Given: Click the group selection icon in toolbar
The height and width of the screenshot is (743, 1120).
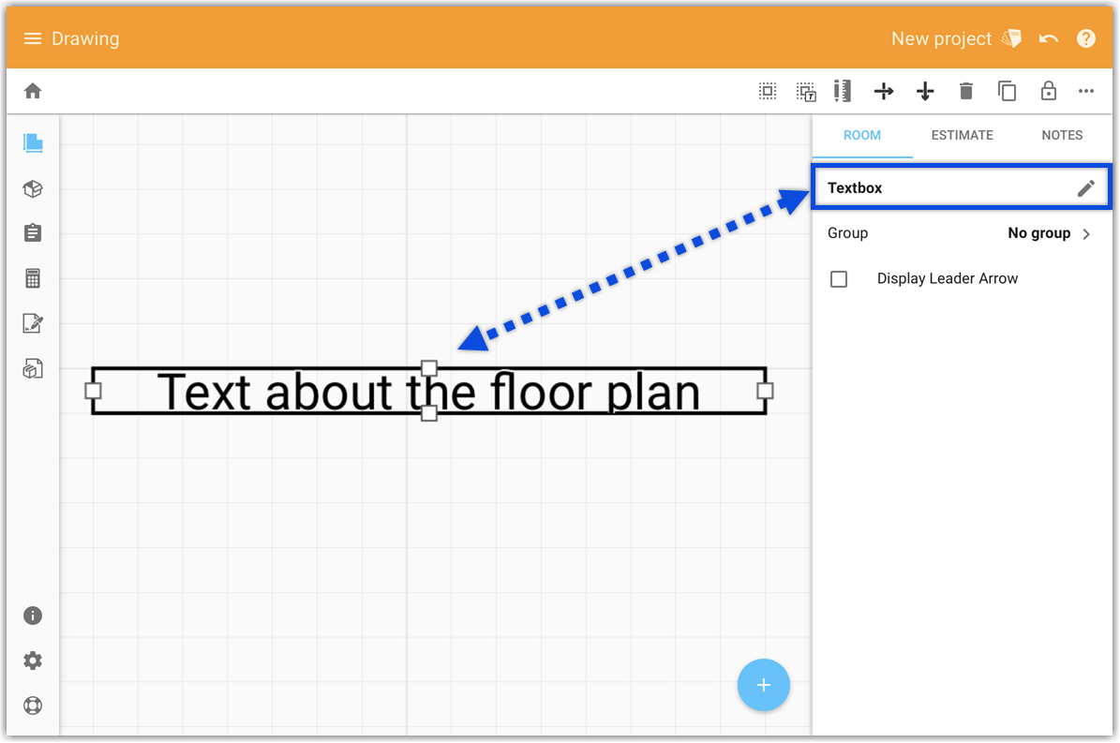Looking at the screenshot, I should click(806, 92).
